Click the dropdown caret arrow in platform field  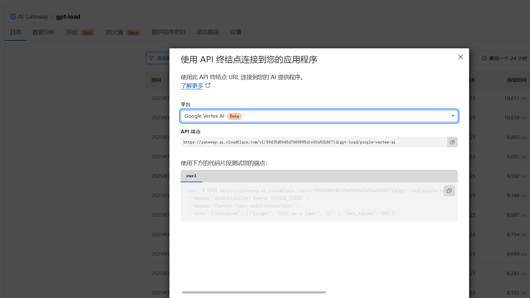coord(453,116)
